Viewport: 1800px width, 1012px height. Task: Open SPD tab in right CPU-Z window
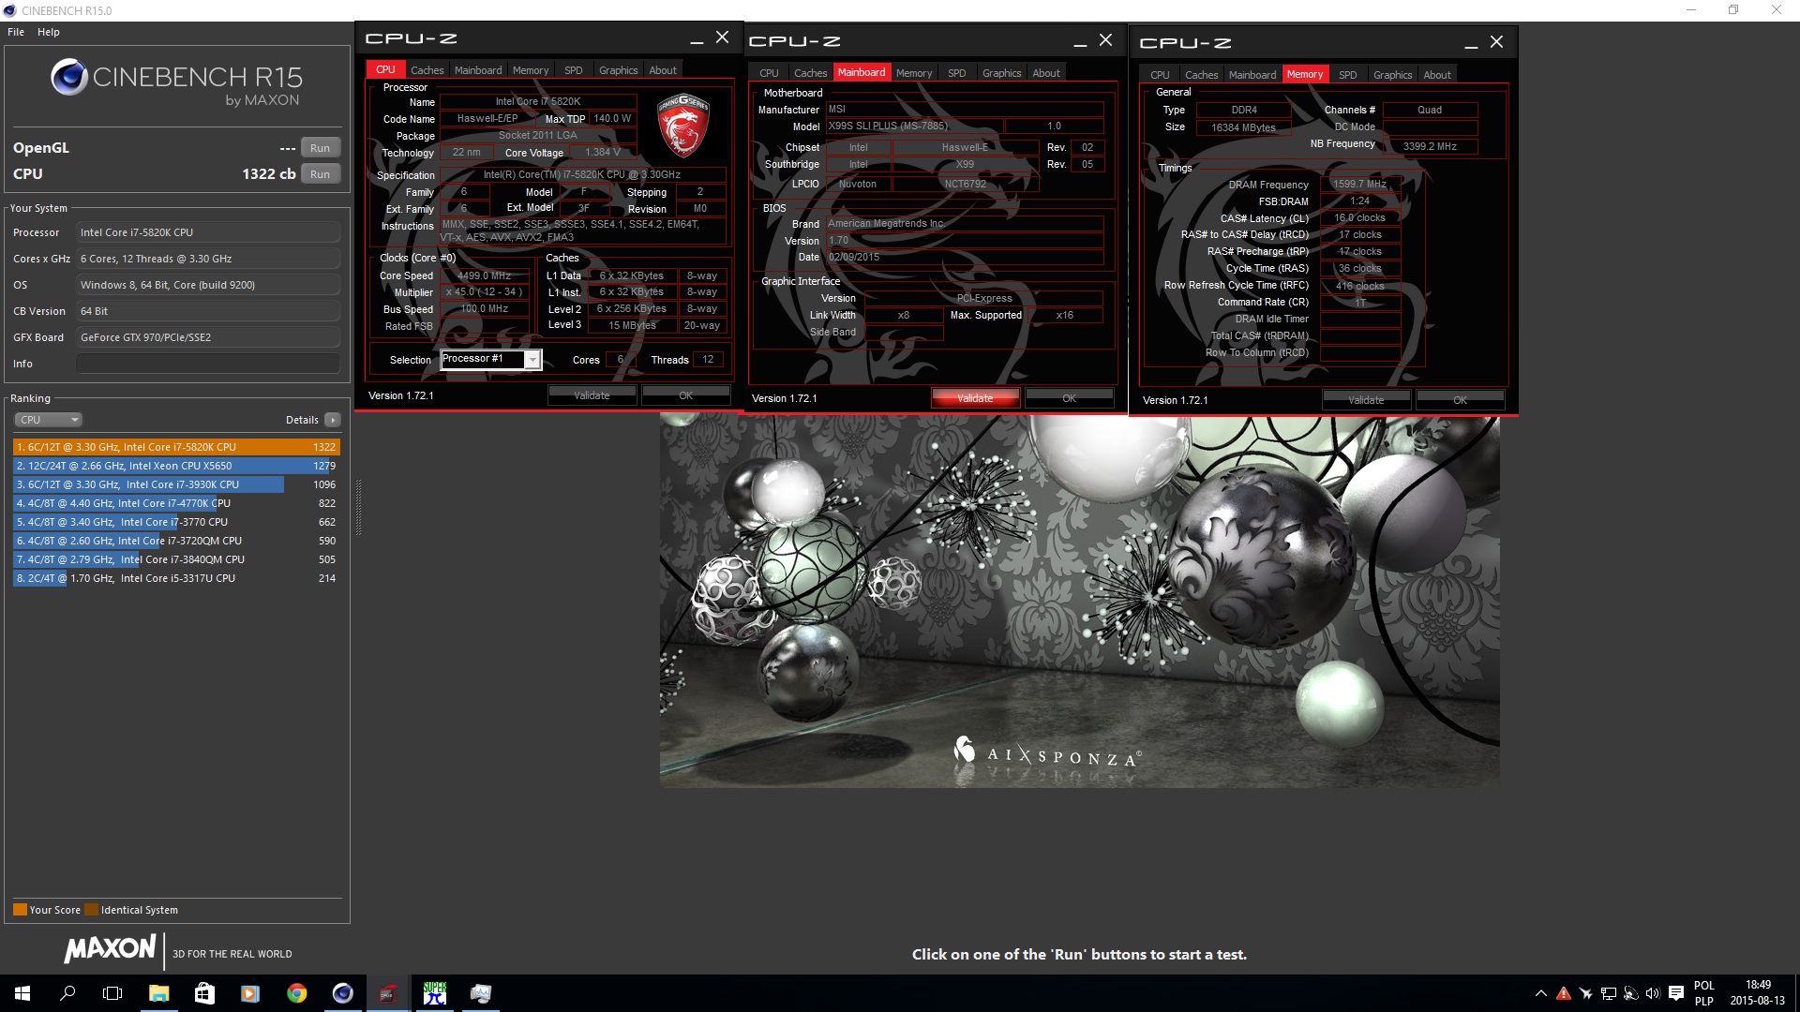[1348, 75]
